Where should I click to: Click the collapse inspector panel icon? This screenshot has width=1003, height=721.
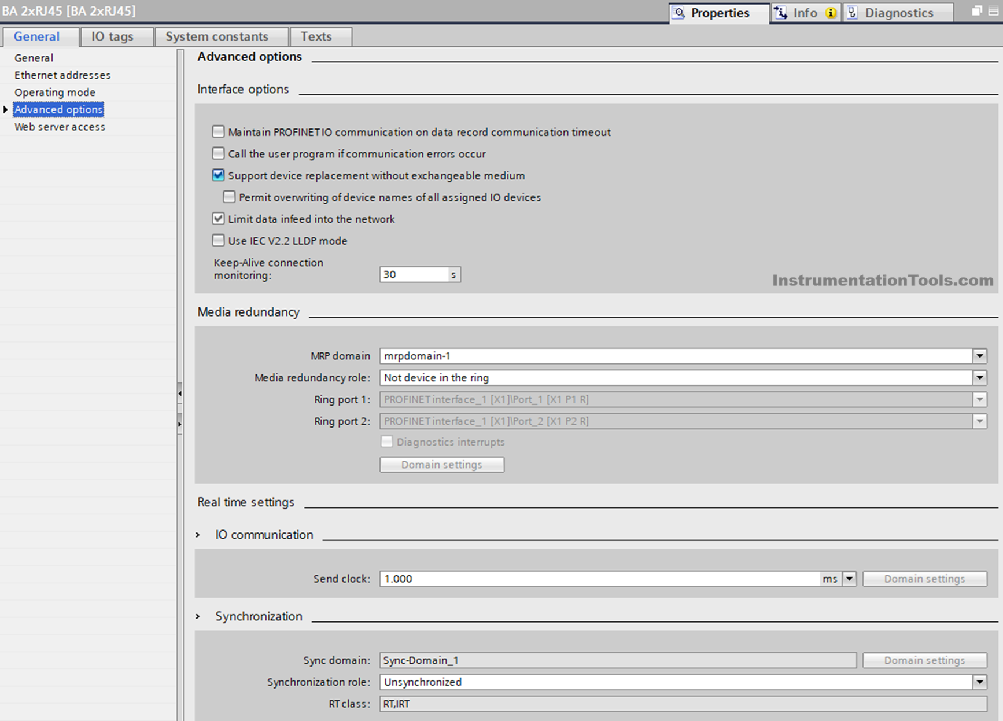[995, 10]
